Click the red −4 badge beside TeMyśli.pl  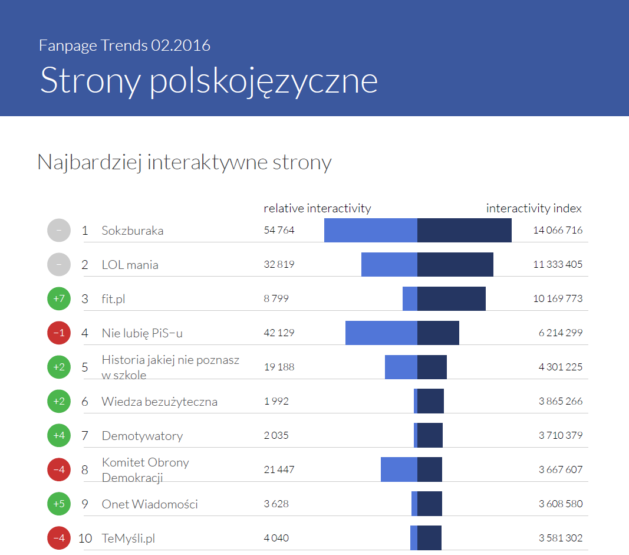(x=59, y=538)
